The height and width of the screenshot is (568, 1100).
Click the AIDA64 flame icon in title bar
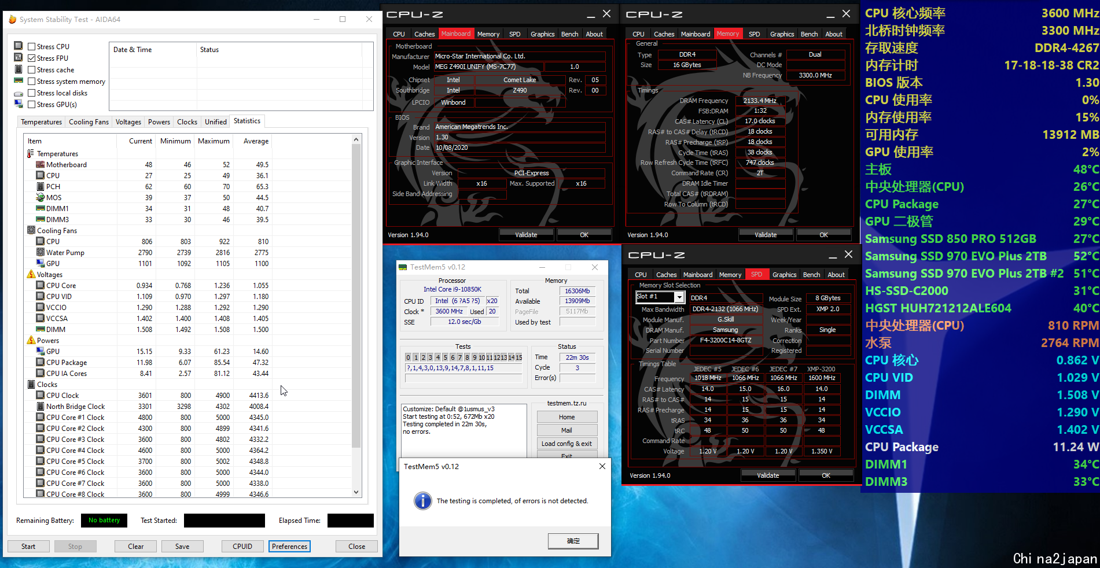12,19
